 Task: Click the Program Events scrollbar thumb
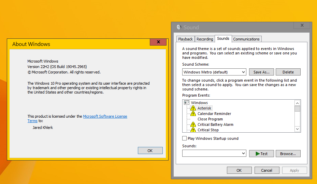click(x=298, y=108)
